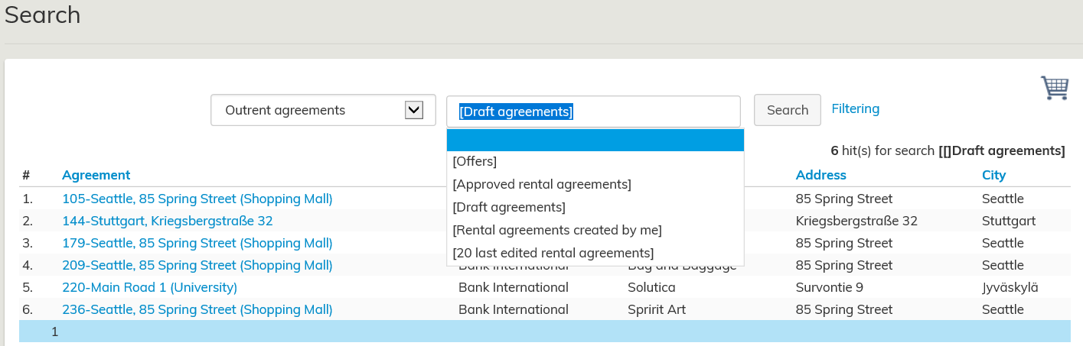Viewport: 1083px width, 346px height.
Task: Open the Filtering link
Action: [x=855, y=109]
